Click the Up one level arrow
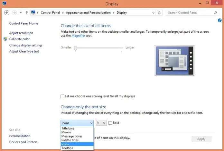224x151 pixels. click(26, 13)
